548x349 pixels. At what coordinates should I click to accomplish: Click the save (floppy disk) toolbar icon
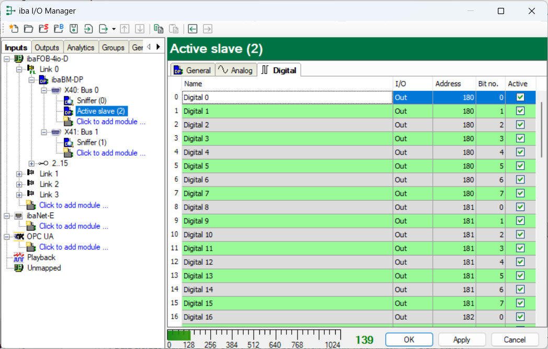click(x=74, y=29)
